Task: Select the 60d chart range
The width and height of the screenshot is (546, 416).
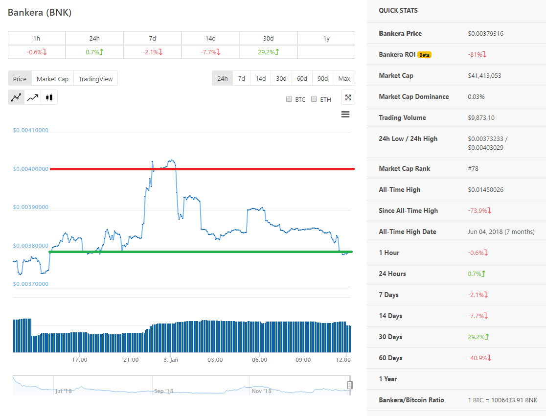Action: tap(302, 78)
